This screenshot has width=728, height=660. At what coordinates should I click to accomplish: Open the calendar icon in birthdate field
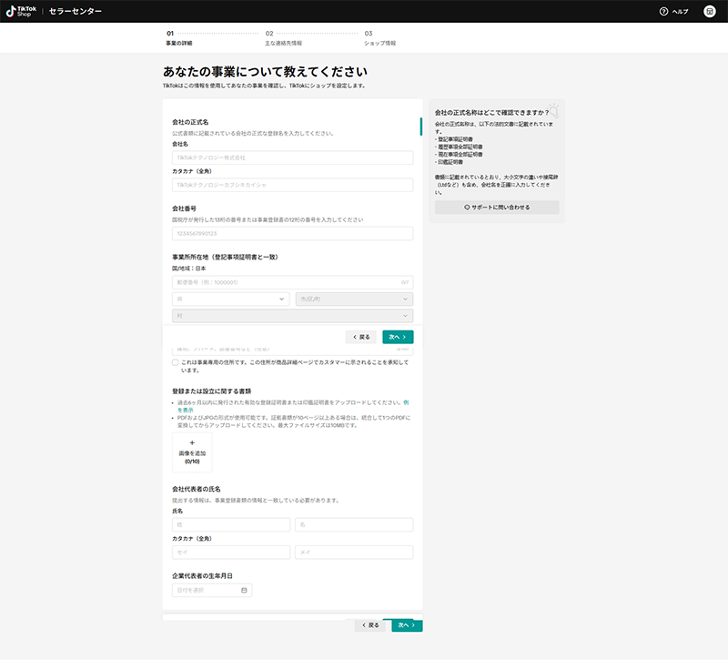click(x=244, y=590)
